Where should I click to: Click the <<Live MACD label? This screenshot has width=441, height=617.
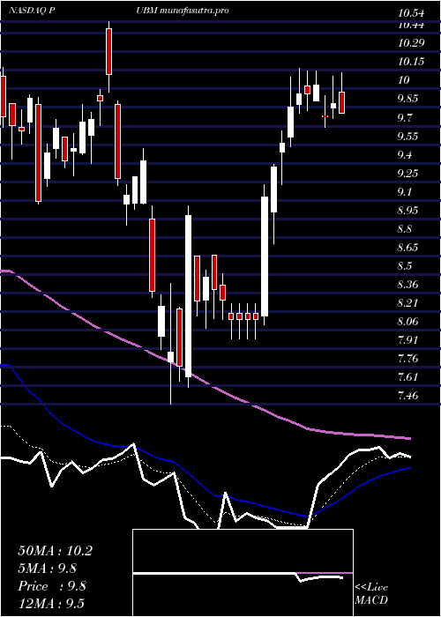[371, 593]
